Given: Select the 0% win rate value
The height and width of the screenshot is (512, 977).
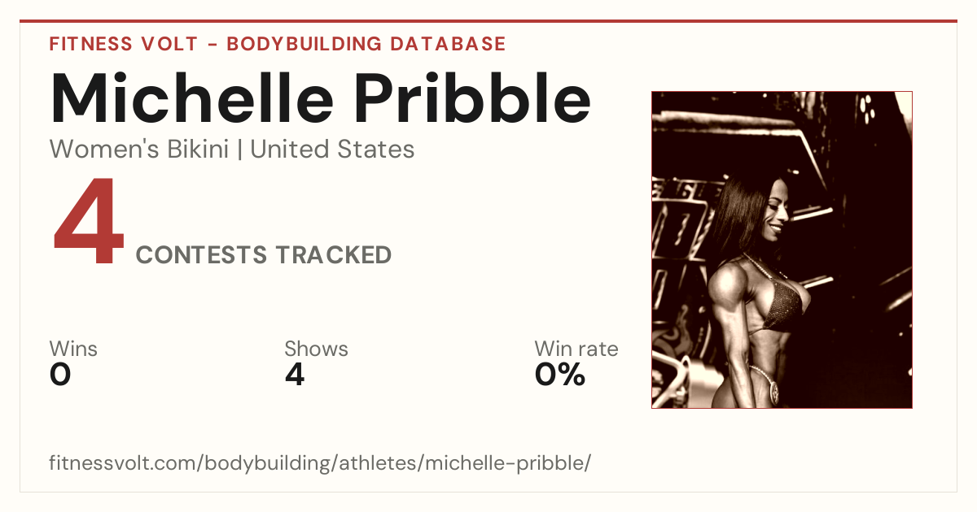Looking at the screenshot, I should pyautogui.click(x=560, y=375).
